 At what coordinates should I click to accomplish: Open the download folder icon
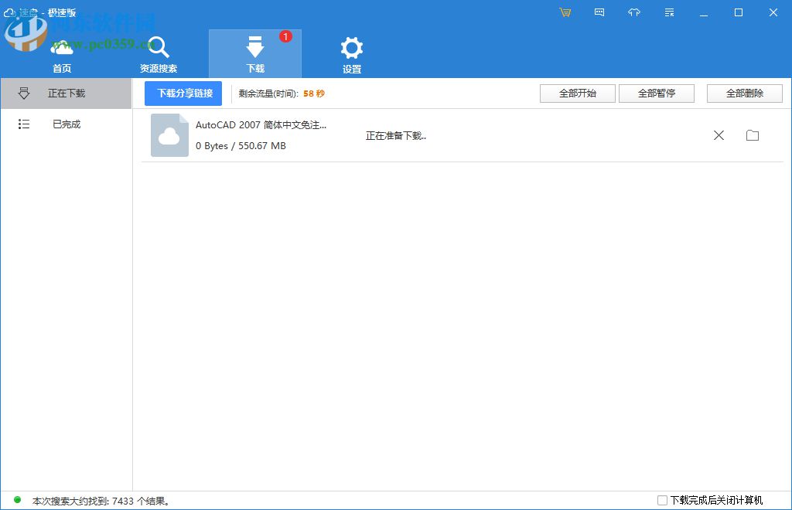(x=753, y=135)
